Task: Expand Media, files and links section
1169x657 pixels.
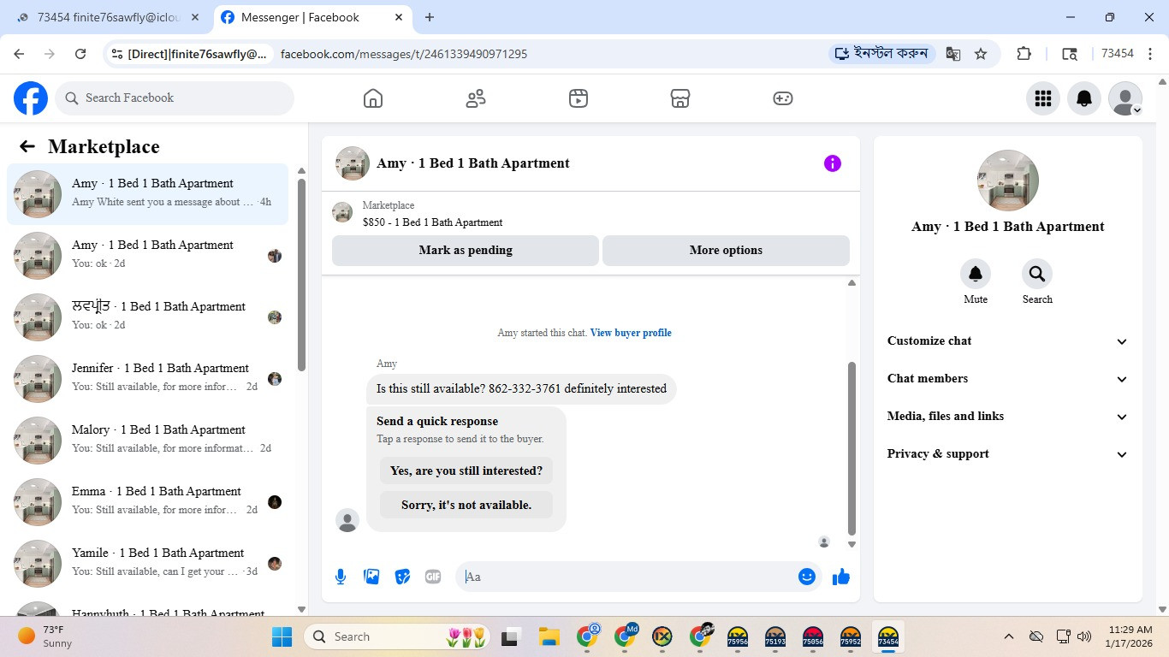Action: coord(1007,417)
